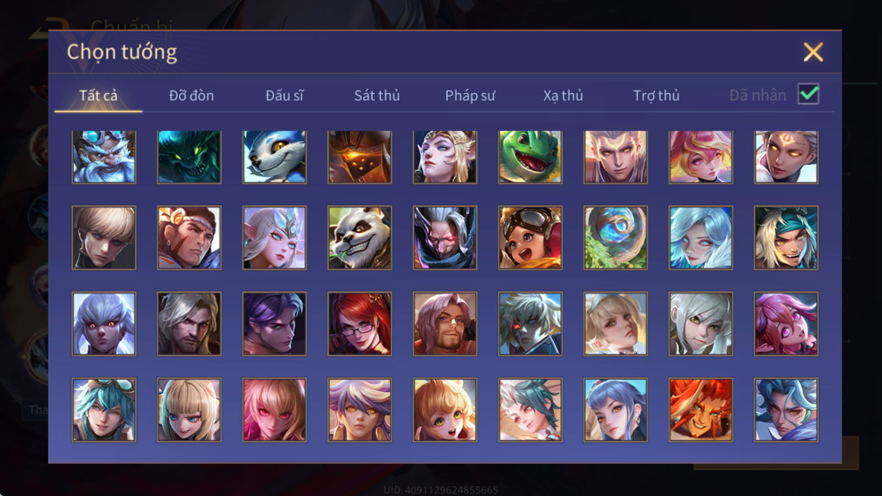
Task: Switch to the Đỡ đòn tab
Action: (x=191, y=95)
